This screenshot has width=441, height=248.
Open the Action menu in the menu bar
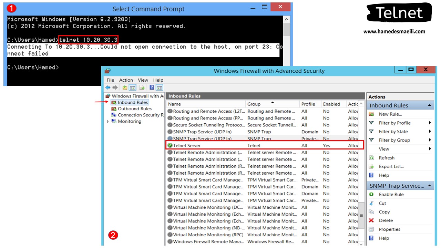pyautogui.click(x=126, y=80)
